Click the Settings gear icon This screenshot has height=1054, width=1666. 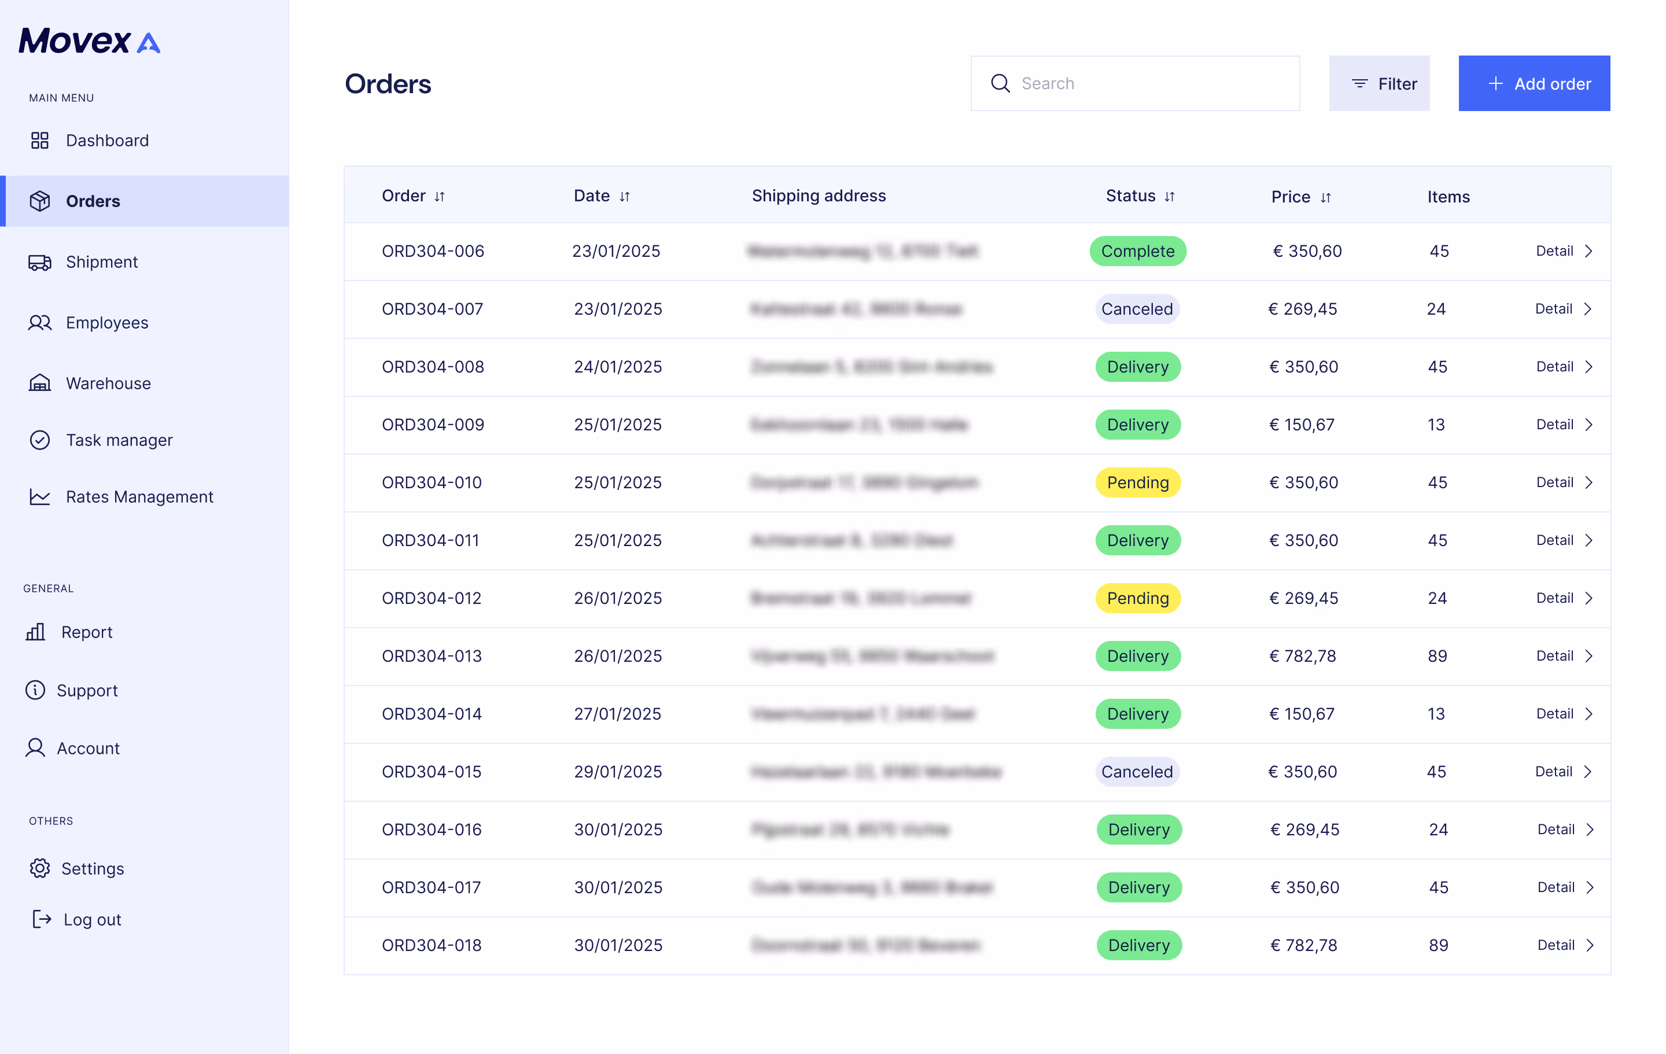click(39, 868)
